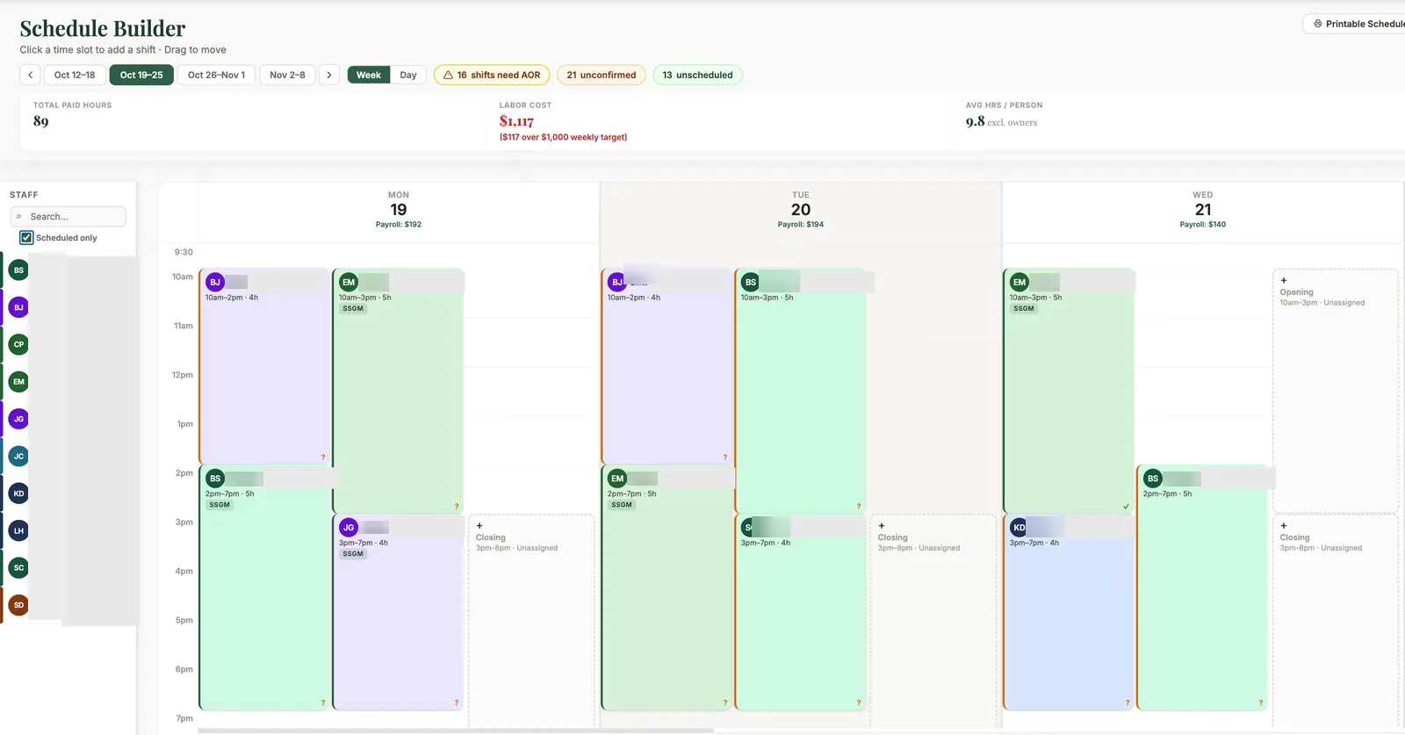1405x735 pixels.
Task: Click the staff Search field
Action: pos(68,216)
